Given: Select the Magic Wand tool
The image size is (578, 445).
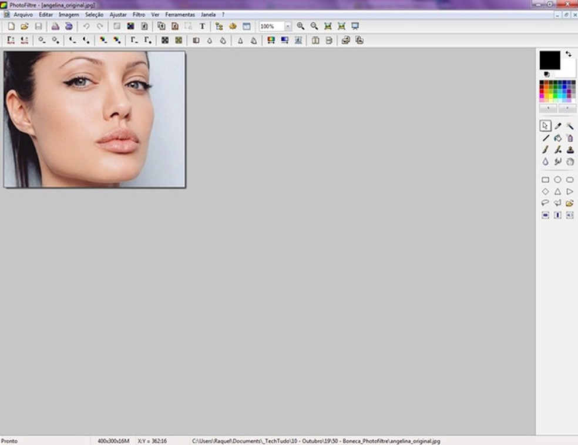Looking at the screenshot, I should [570, 126].
